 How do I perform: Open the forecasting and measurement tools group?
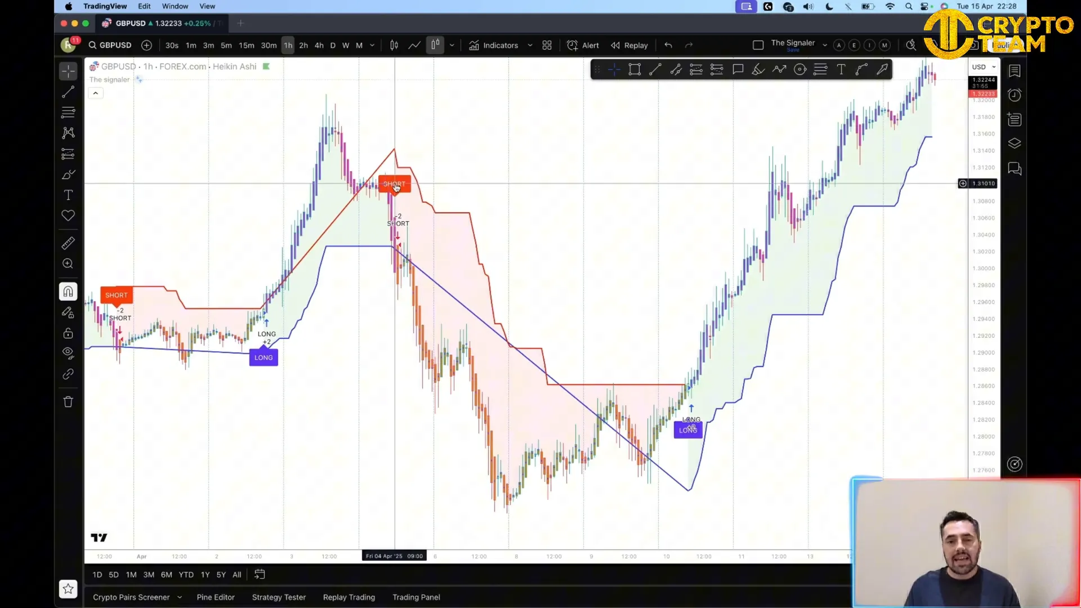(68, 154)
